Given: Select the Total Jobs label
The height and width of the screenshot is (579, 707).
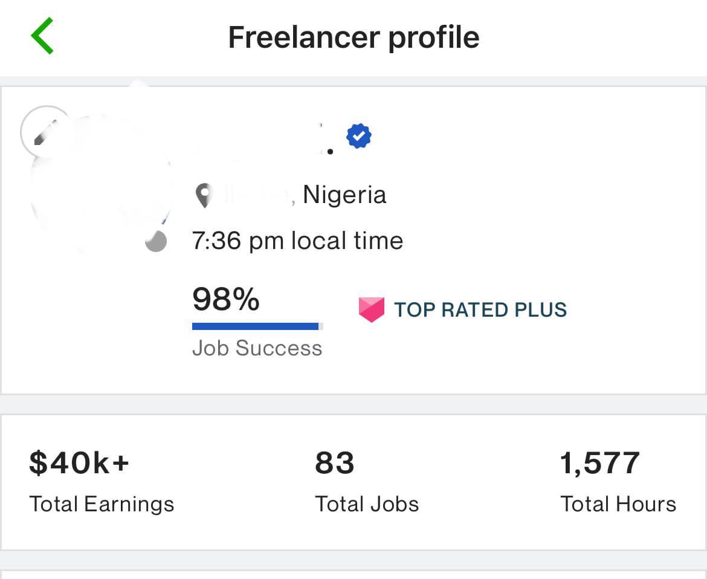Looking at the screenshot, I should (x=367, y=504).
